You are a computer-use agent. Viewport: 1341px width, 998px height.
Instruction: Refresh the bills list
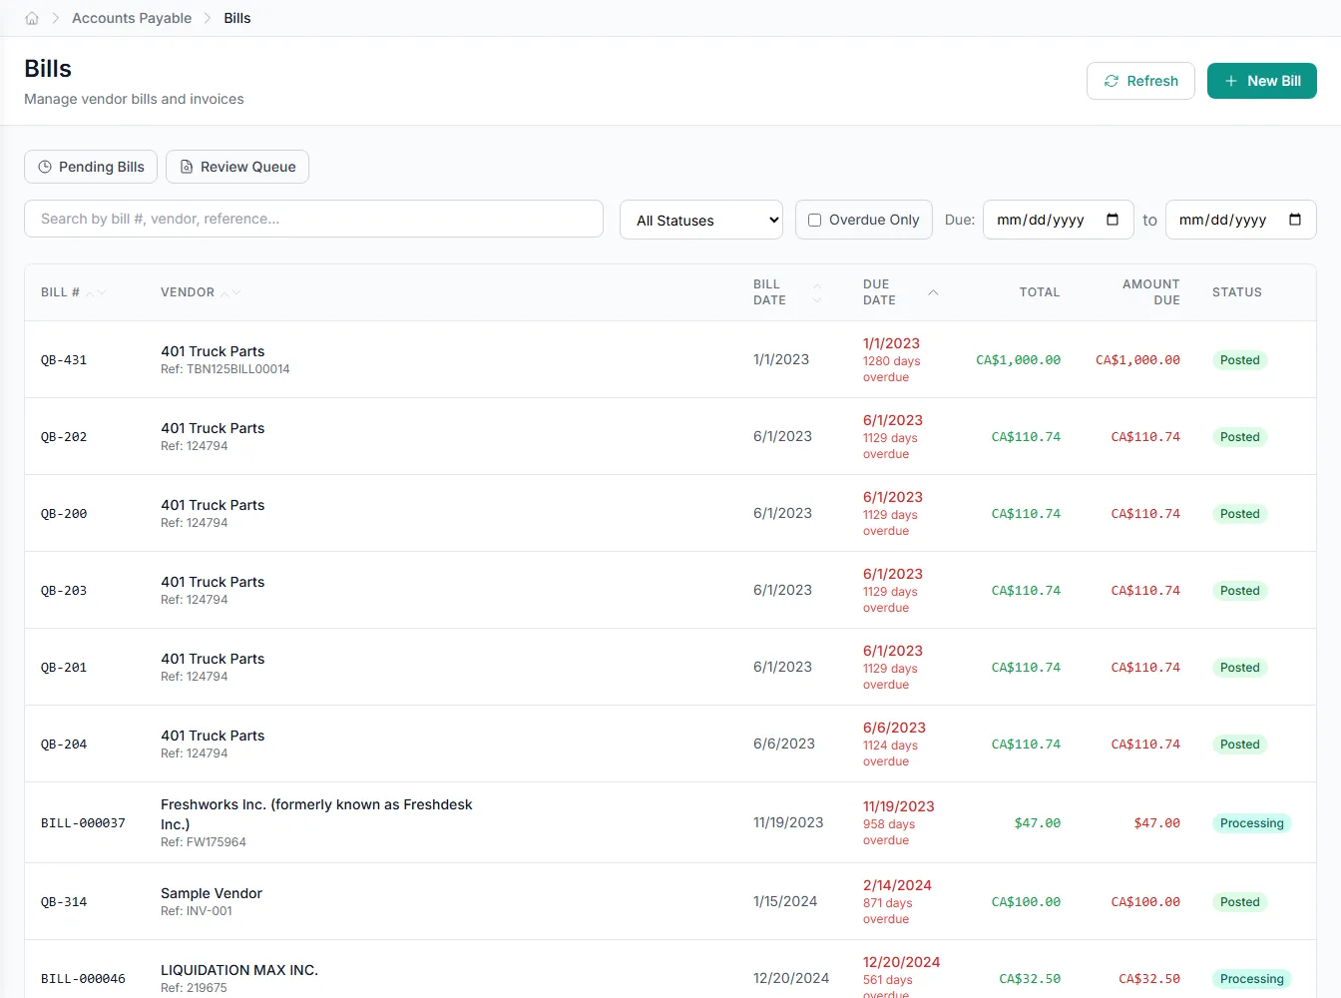(1140, 81)
